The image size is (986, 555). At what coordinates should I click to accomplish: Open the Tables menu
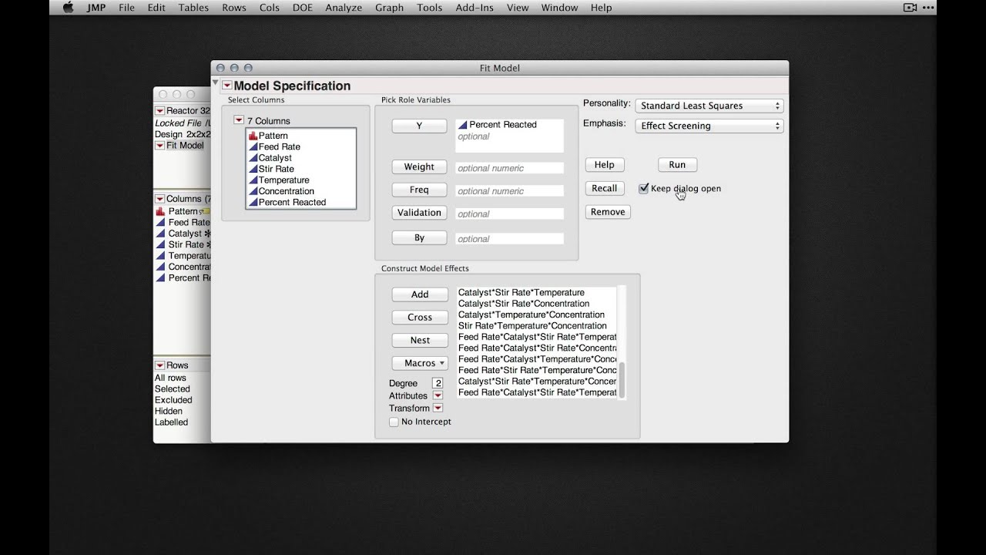coord(193,8)
